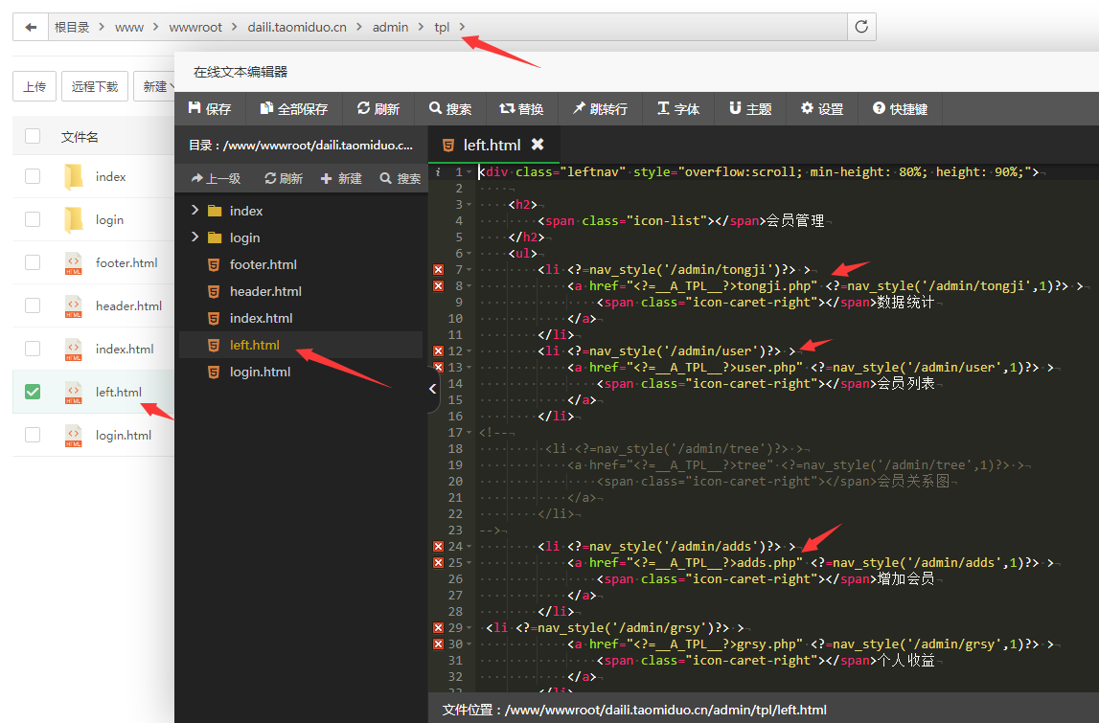1099x723 pixels.
Task: Check the index.html checkbox in file list
Action: (33, 349)
